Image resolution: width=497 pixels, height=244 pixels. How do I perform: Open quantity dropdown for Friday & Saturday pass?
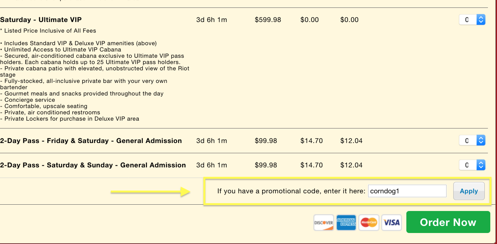pyautogui.click(x=472, y=141)
